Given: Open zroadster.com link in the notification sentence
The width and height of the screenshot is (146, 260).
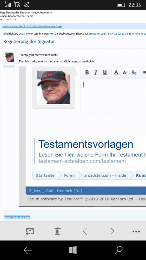Looking at the screenshot, I should point(117,34).
